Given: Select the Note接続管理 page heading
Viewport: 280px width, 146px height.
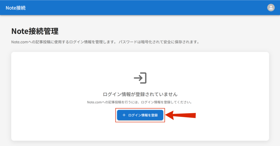Looking at the screenshot, I should (x=35, y=31).
